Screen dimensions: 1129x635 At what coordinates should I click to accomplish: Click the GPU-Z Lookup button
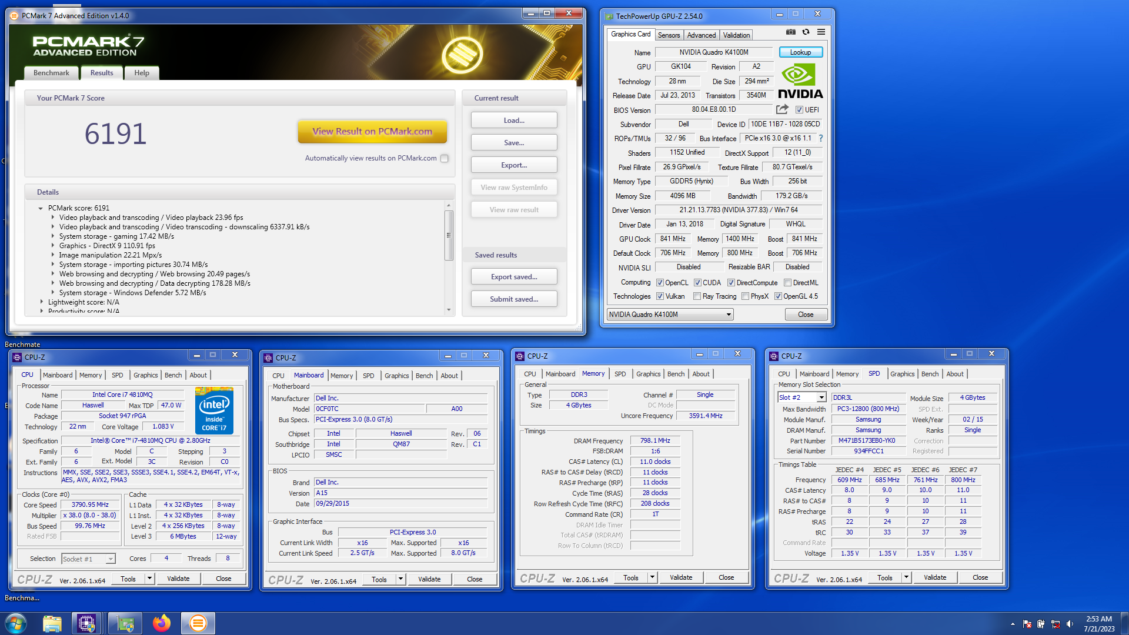(x=800, y=52)
